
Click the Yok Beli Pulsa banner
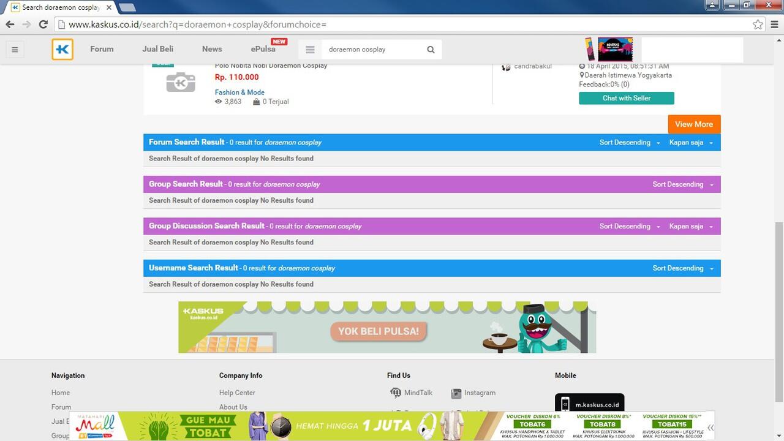[x=387, y=327]
